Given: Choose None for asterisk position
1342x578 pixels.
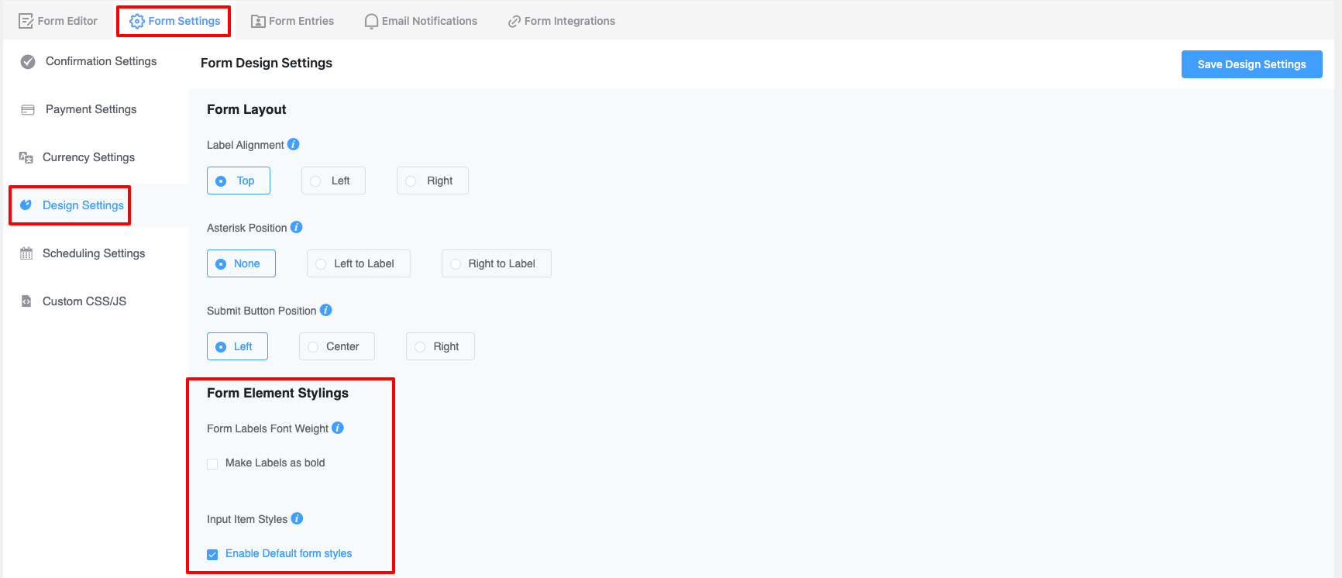Looking at the screenshot, I should click(x=241, y=263).
